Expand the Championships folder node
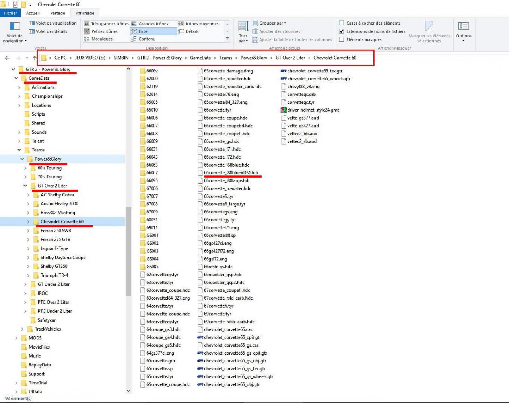Image resolution: width=509 pixels, height=403 pixels. pyautogui.click(x=19, y=96)
